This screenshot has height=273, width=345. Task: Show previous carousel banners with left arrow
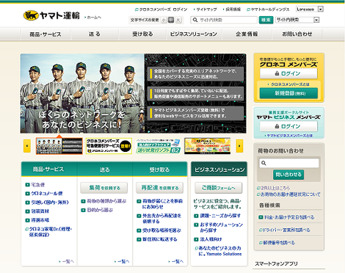tap(27, 146)
